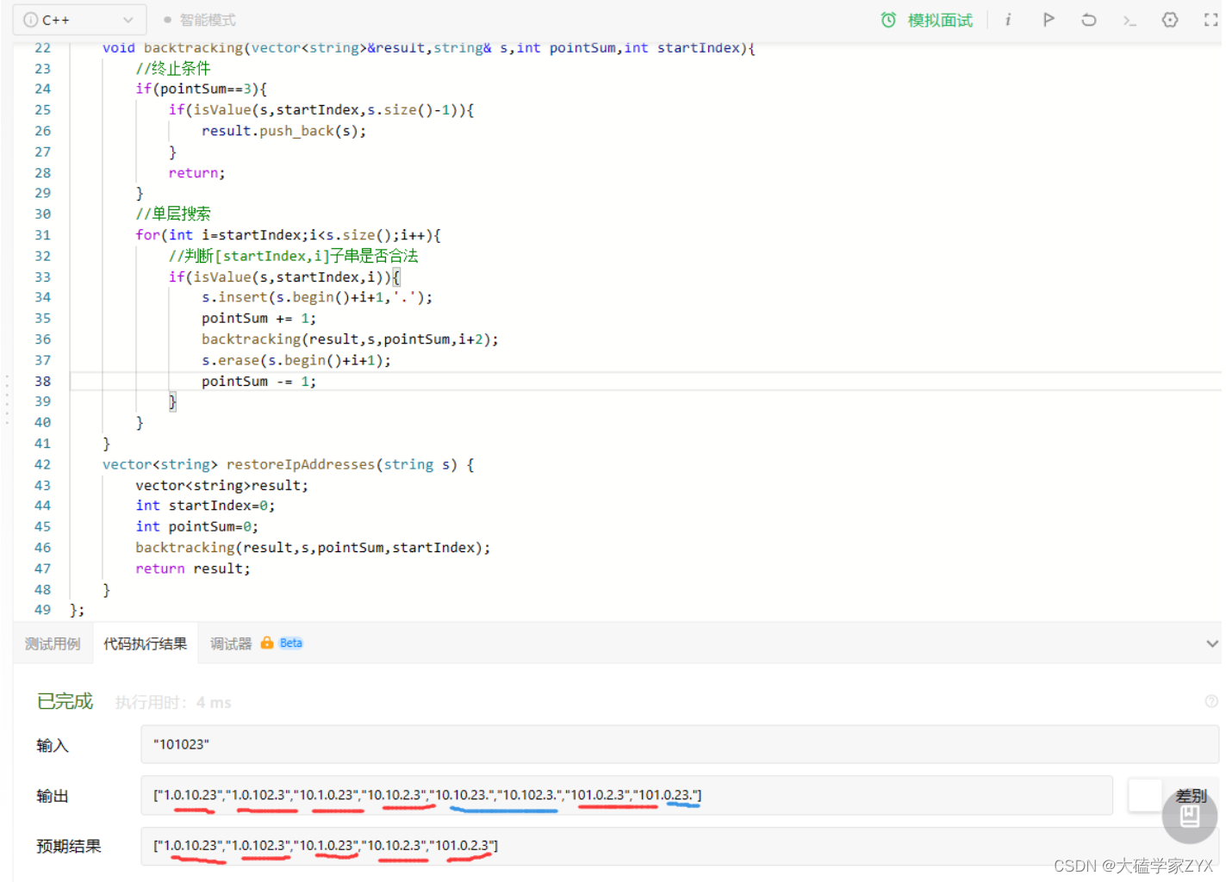
Task: Click the int startIndex=0; line
Action: pyautogui.click(x=205, y=506)
